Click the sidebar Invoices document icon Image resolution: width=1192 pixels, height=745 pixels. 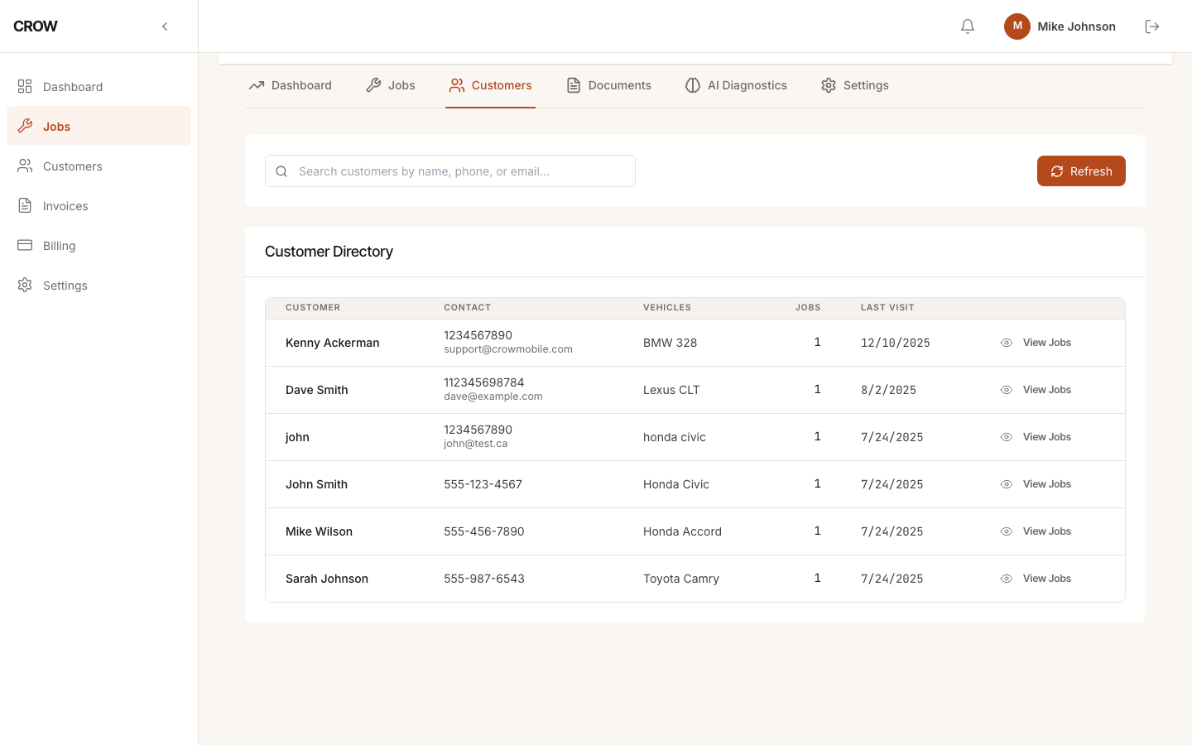tap(25, 205)
